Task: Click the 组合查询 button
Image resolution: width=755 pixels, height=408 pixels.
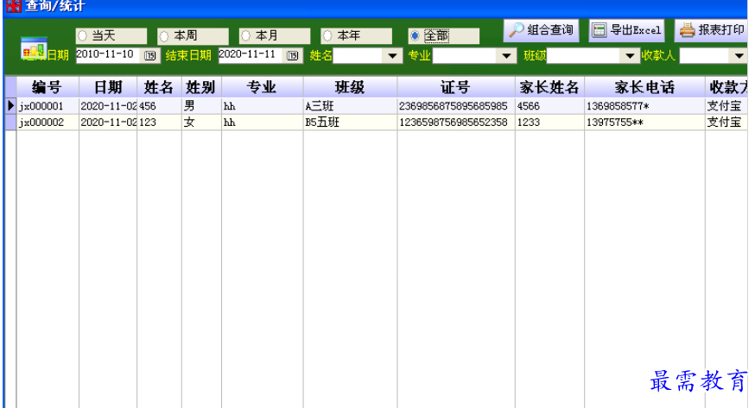Action: [x=542, y=30]
